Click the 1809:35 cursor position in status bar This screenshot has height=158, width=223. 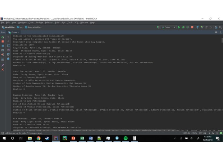[186, 133]
